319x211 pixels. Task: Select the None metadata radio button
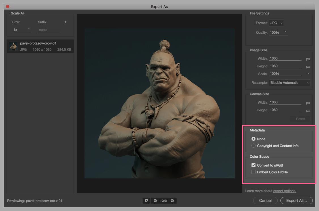[253, 139]
